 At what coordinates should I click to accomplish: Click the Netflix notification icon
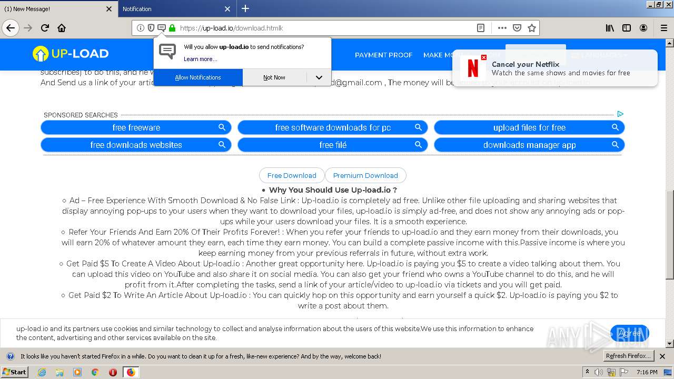pos(473,68)
